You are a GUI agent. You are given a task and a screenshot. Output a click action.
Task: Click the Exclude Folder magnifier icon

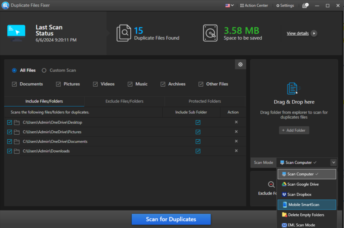click(271, 184)
